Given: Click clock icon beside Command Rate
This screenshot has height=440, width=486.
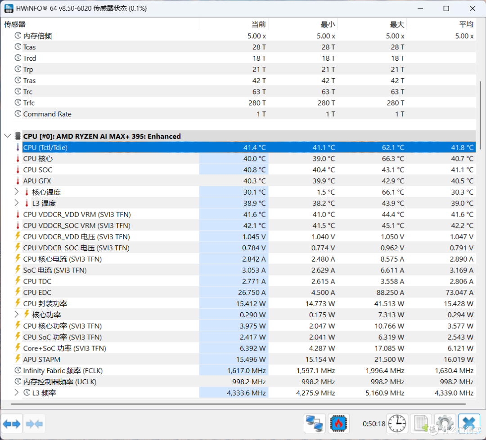Looking at the screenshot, I should (18, 114).
